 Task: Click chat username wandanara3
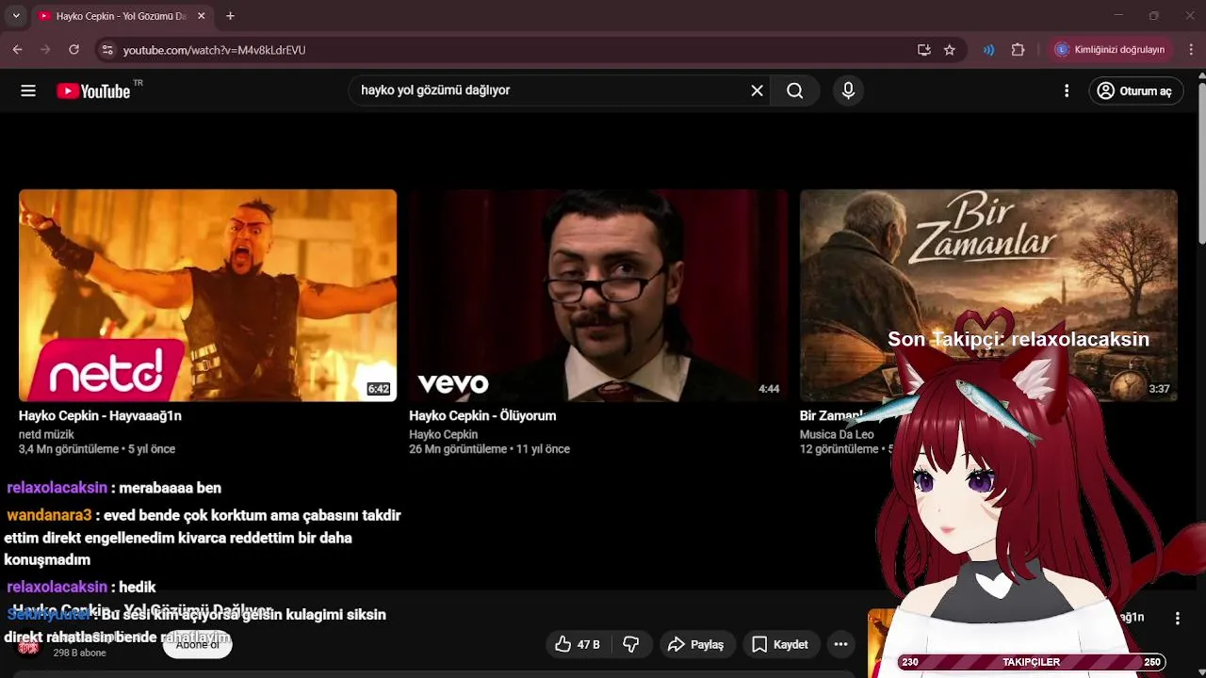49,515
